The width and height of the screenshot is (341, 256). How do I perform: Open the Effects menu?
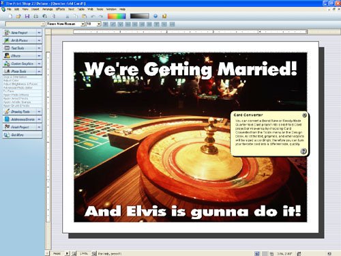[x=60, y=9]
